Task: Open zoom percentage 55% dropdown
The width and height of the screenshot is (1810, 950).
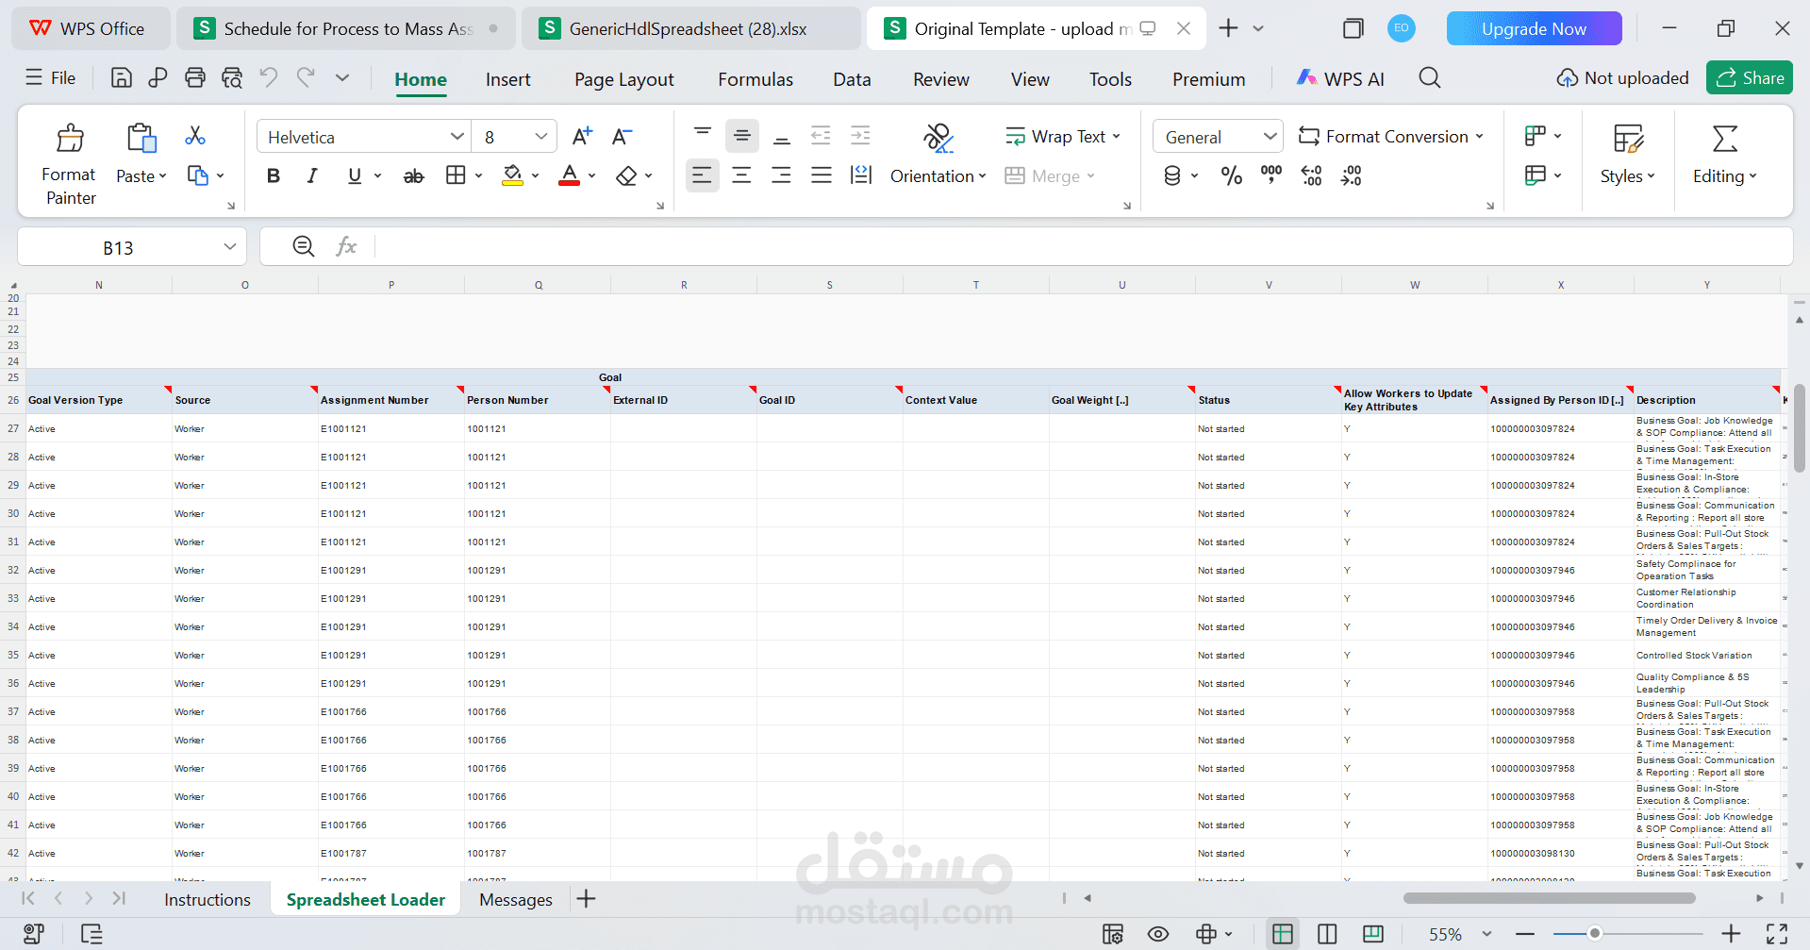Action: pos(1487,934)
